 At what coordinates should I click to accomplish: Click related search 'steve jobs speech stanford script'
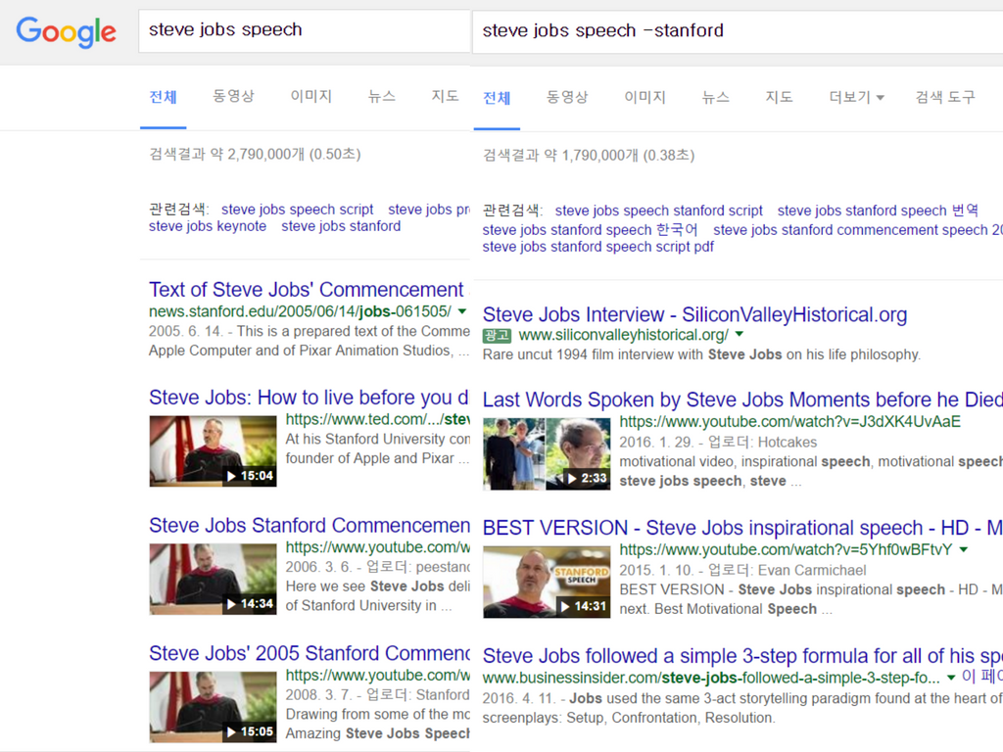click(x=659, y=211)
